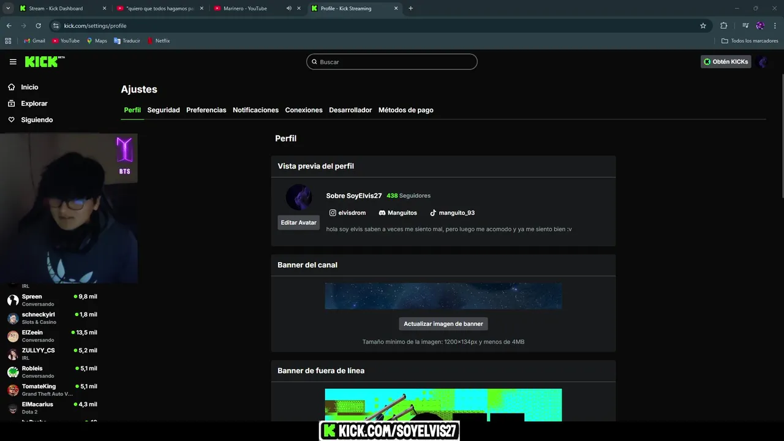
Task: Open the Conexiones tab
Action: pyautogui.click(x=304, y=110)
